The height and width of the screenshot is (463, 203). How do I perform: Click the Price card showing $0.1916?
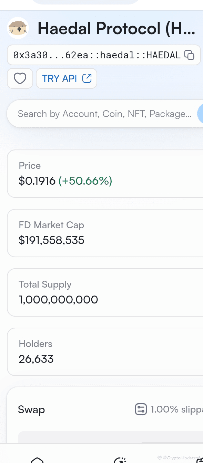tap(105, 174)
